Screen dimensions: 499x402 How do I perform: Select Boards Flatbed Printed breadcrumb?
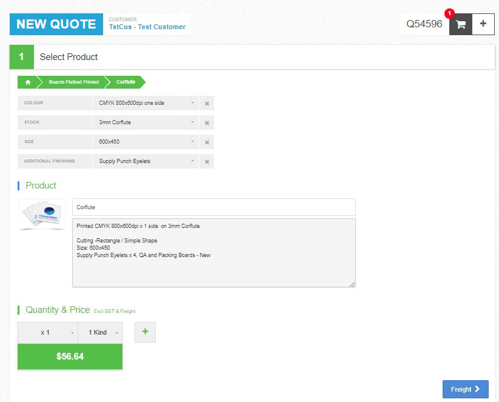pos(73,82)
